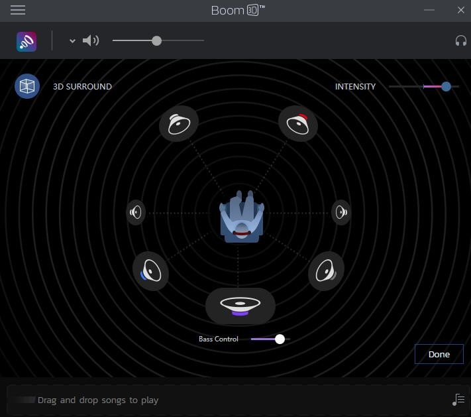The height and width of the screenshot is (417, 471).
Task: Click the Bass Control slider handle
Action: pyautogui.click(x=280, y=339)
